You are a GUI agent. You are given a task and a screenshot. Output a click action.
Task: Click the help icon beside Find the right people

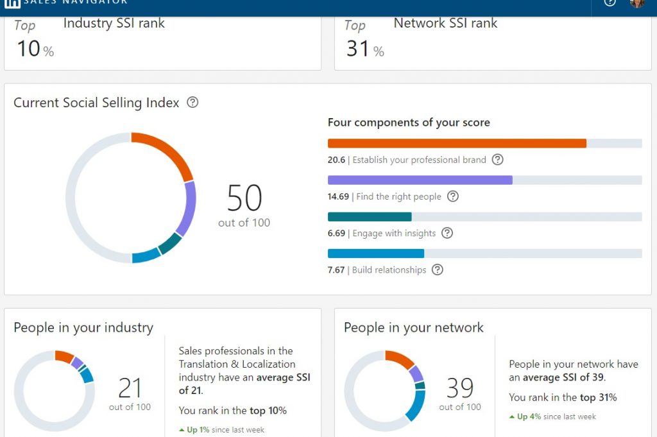coord(453,196)
